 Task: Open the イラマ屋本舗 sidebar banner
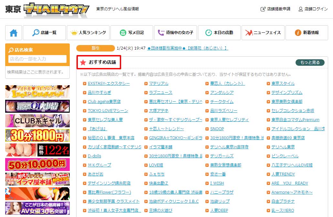coord(37,179)
